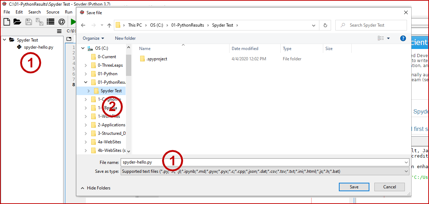Select the 0-Current folder in tree
Screen dimensions: 429x204
(107, 57)
